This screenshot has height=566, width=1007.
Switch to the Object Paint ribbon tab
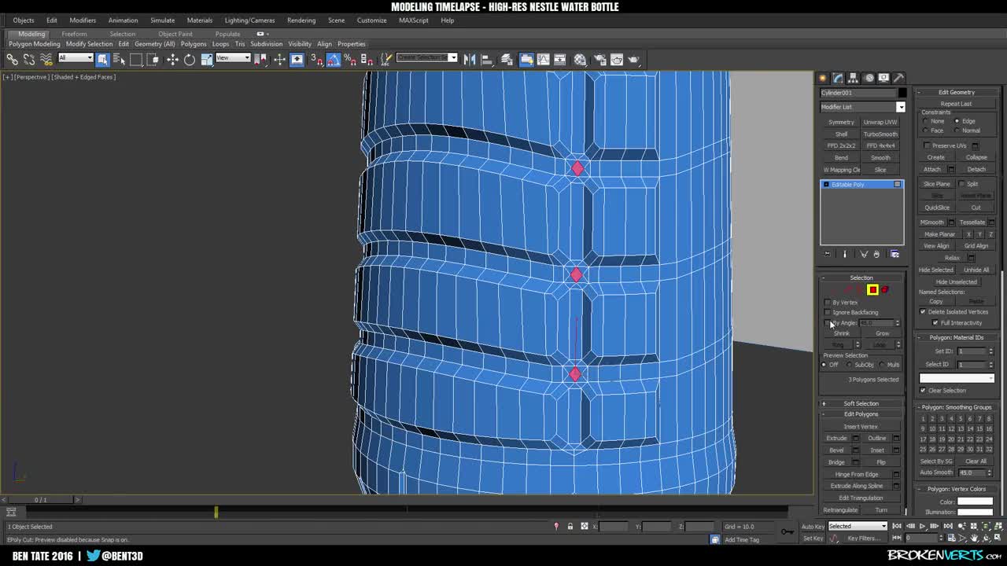[x=175, y=34]
